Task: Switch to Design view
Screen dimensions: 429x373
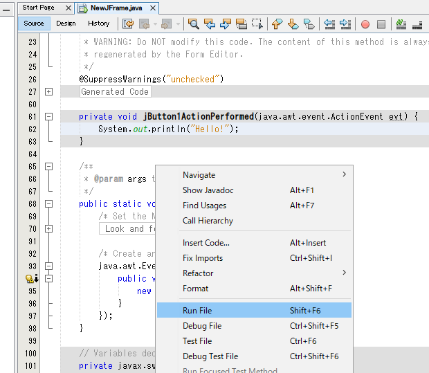Action: pos(66,24)
